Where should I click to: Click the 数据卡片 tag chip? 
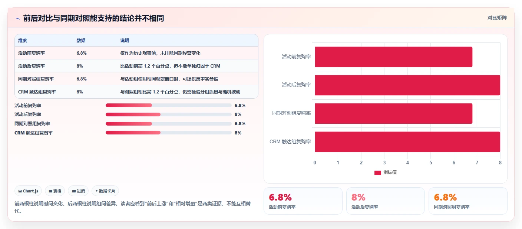105,191
